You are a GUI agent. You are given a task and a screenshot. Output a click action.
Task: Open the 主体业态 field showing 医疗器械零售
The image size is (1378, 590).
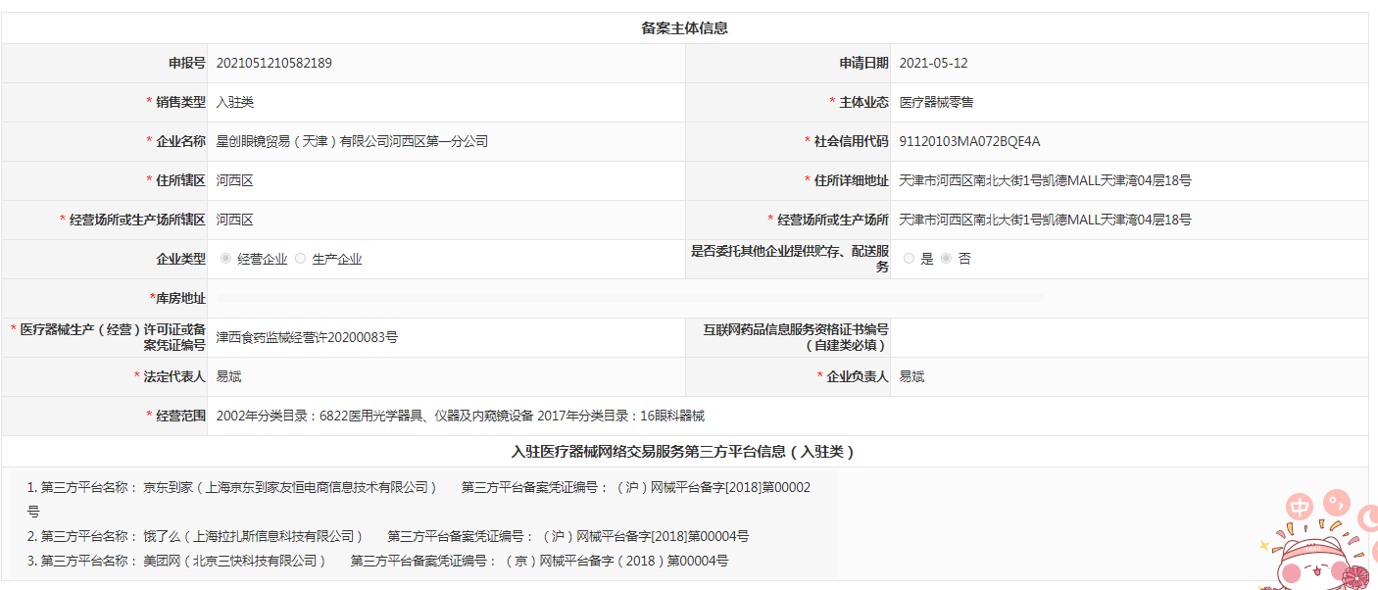tap(936, 102)
